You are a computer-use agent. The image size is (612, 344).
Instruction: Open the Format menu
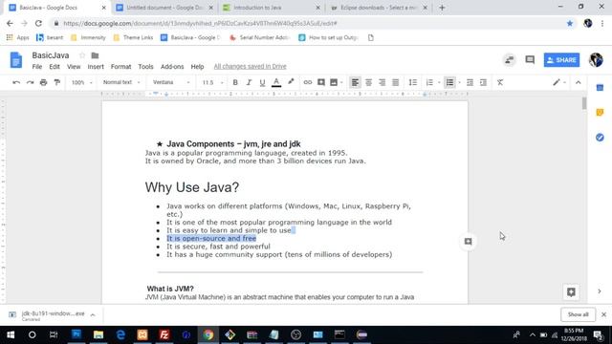121,67
